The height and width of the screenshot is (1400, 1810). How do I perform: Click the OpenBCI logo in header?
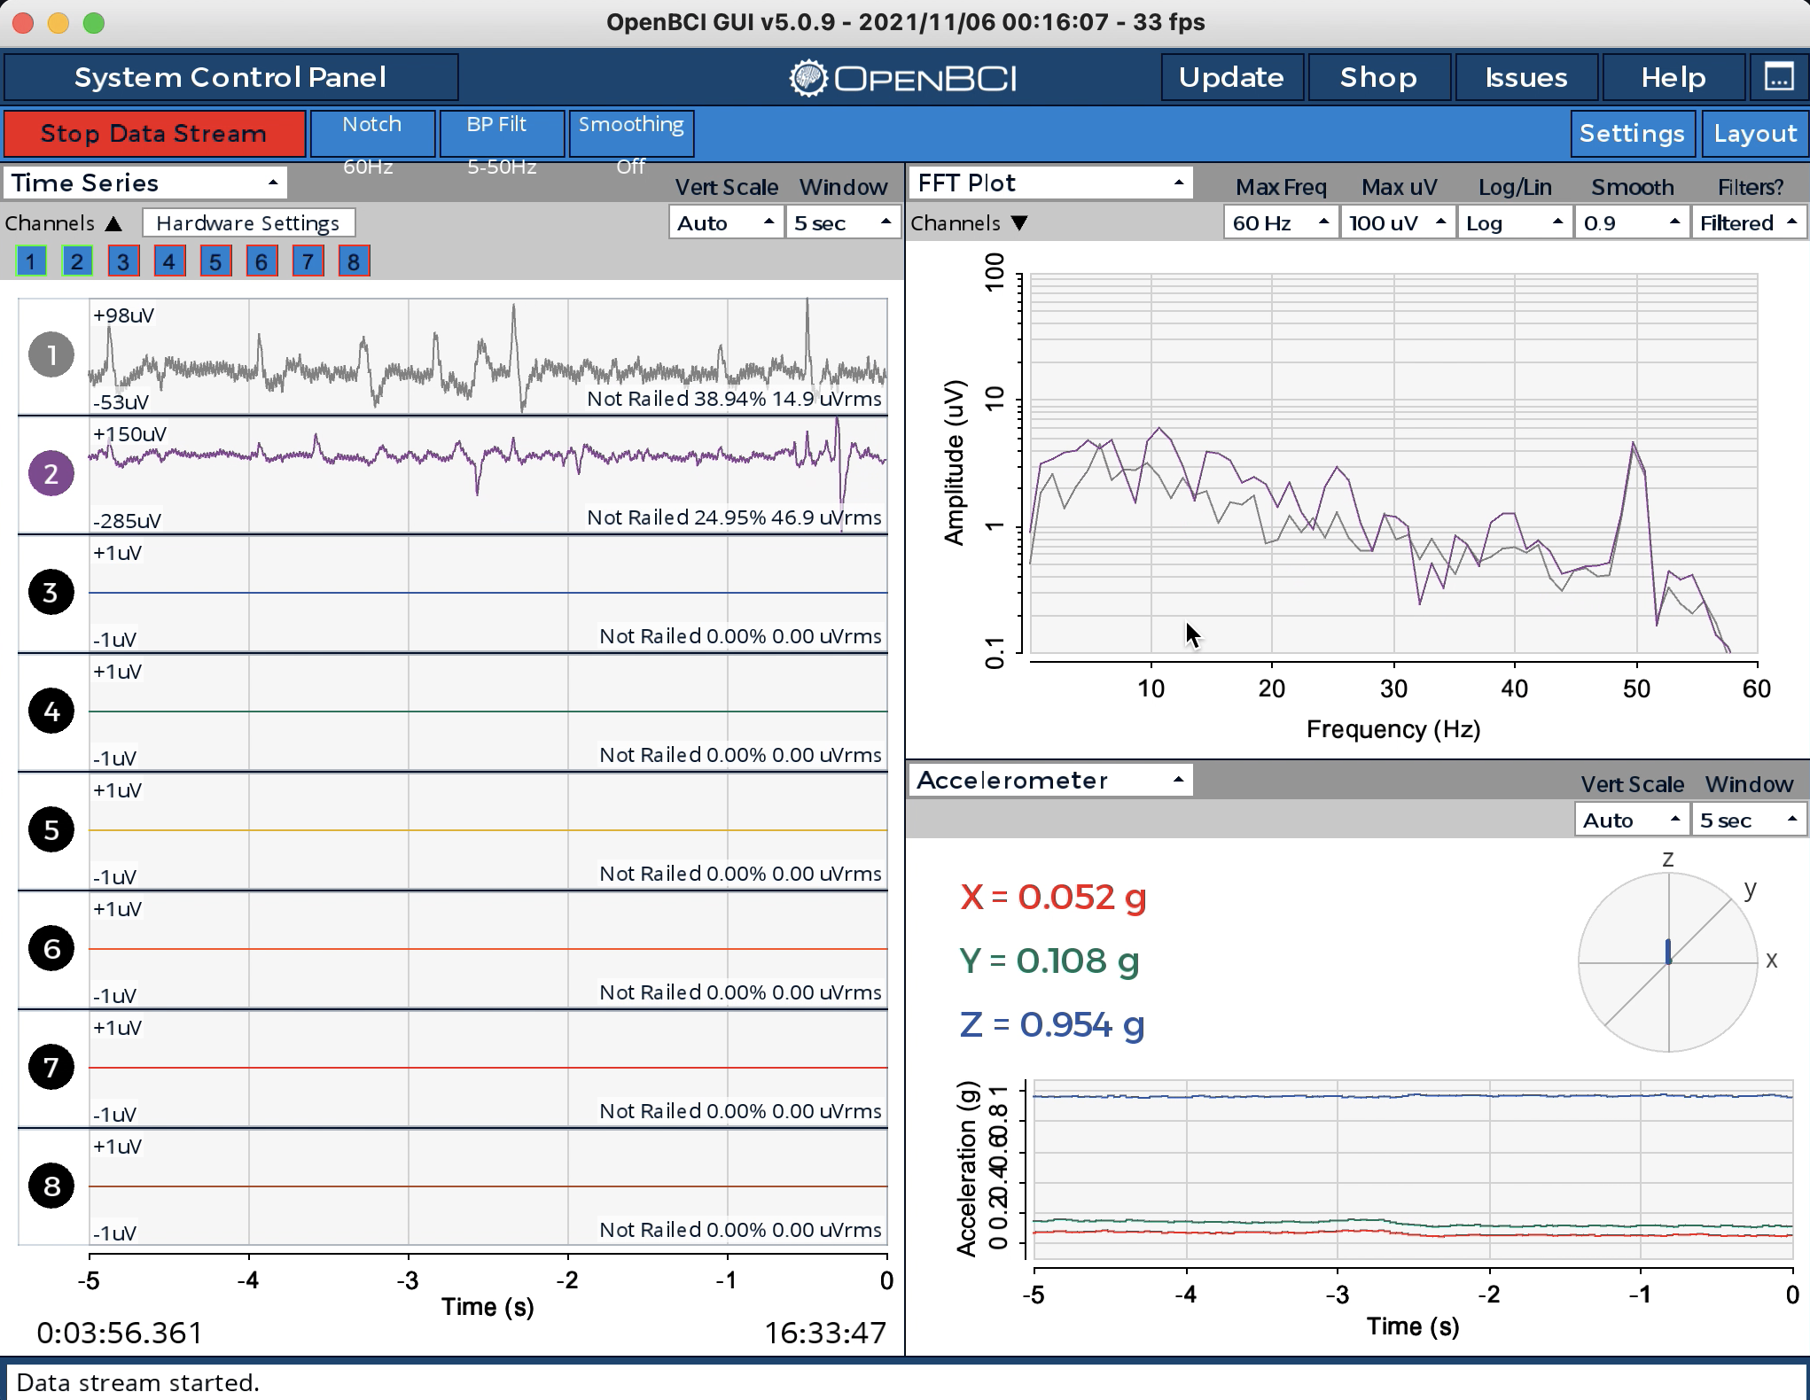902,78
